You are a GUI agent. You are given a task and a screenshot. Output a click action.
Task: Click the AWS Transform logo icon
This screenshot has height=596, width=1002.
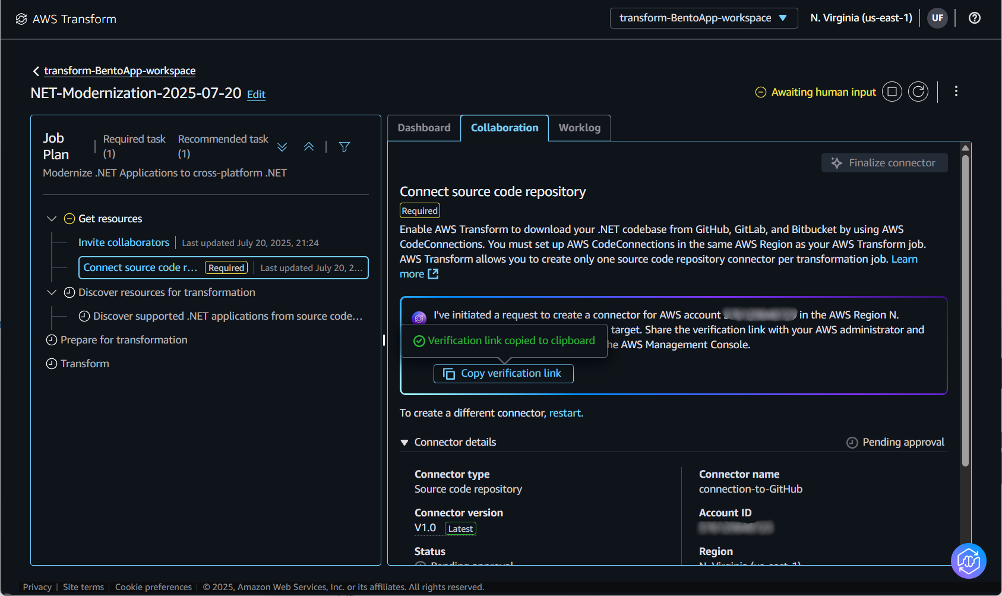[21, 19]
